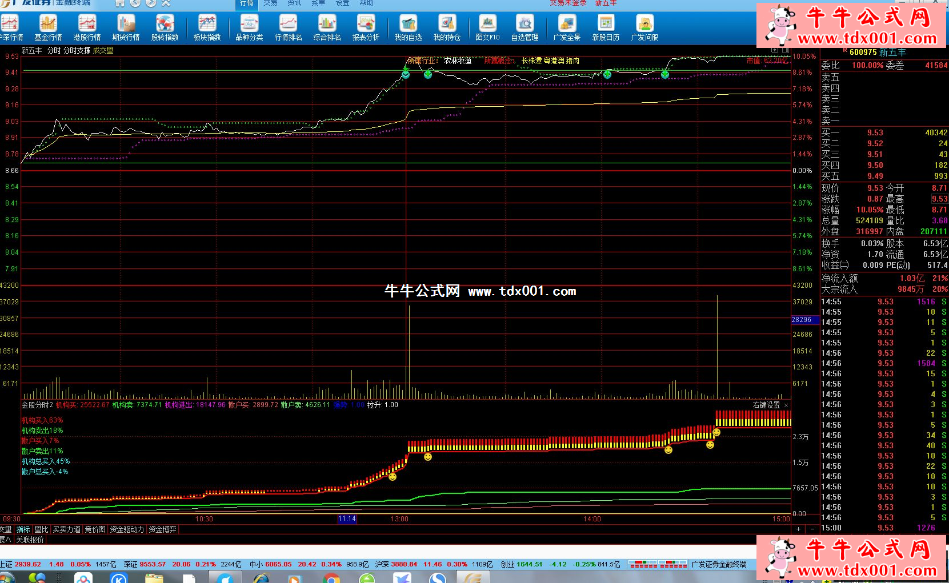949x583 pixels.
Task: Click the home icon in title bar
Action: [120, 3]
